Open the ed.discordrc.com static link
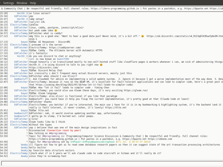Image resolution: width=223 pixels, height=167 pixels. coord(185,36)
